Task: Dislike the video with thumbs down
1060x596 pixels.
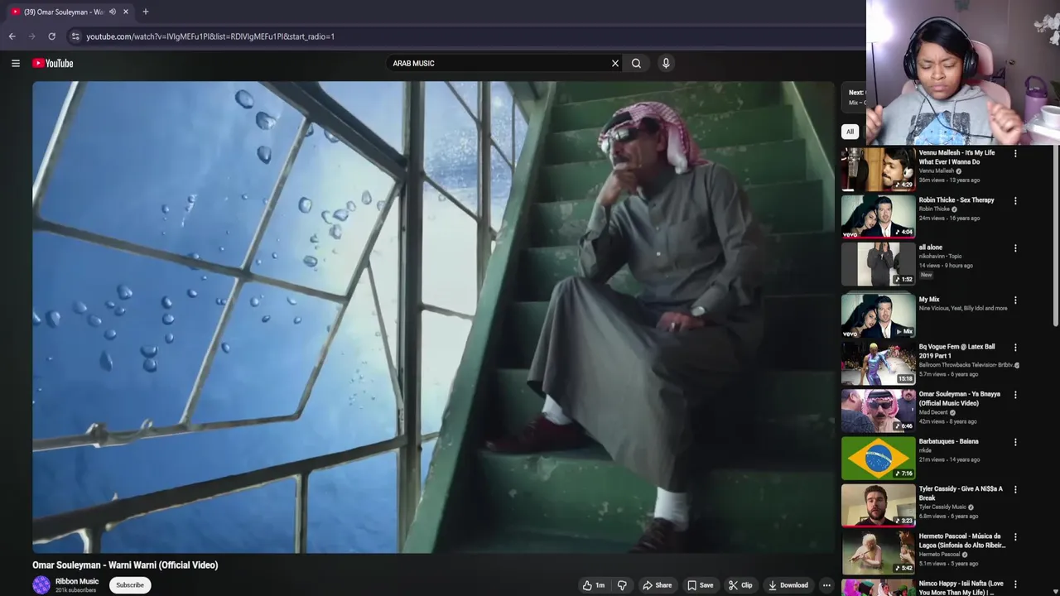Action: coord(622,585)
